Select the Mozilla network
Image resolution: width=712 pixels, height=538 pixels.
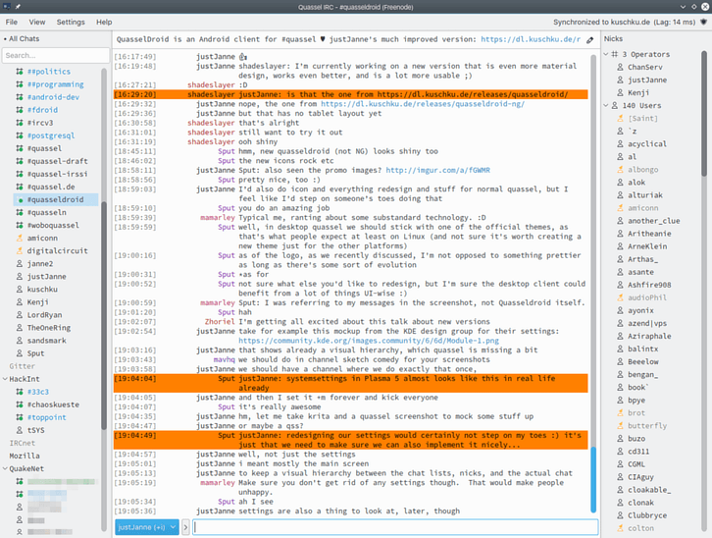(x=25, y=456)
